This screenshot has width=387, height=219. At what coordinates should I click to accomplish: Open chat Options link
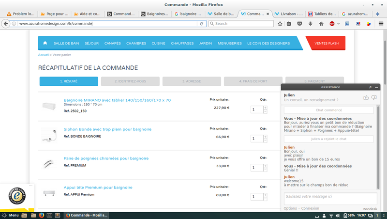(x=290, y=208)
